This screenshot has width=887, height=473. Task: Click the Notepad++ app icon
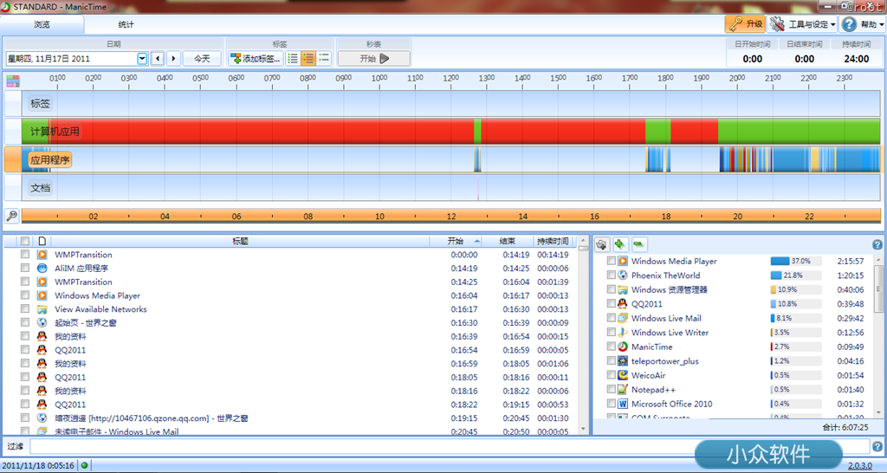(x=623, y=389)
